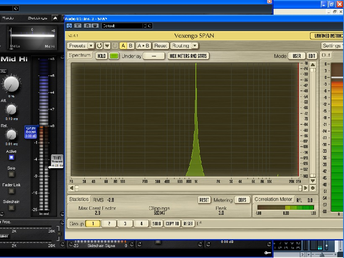344x258 pixels.
Task: Enable the Sidechain checkbox
Action: pyautogui.click(x=11, y=208)
